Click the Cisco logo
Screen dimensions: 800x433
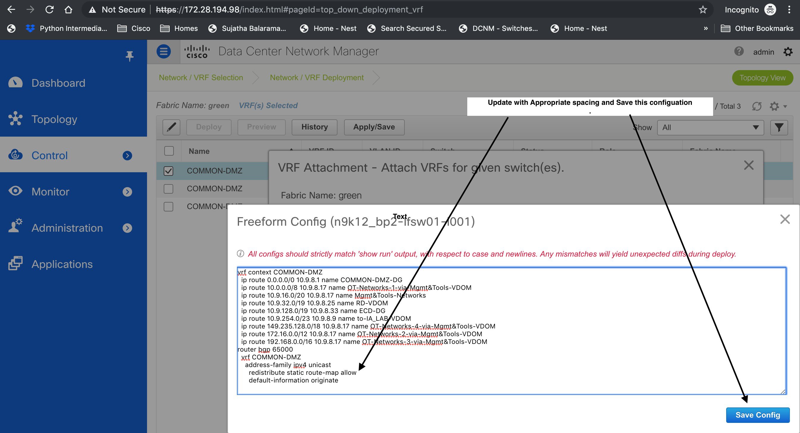(x=197, y=51)
